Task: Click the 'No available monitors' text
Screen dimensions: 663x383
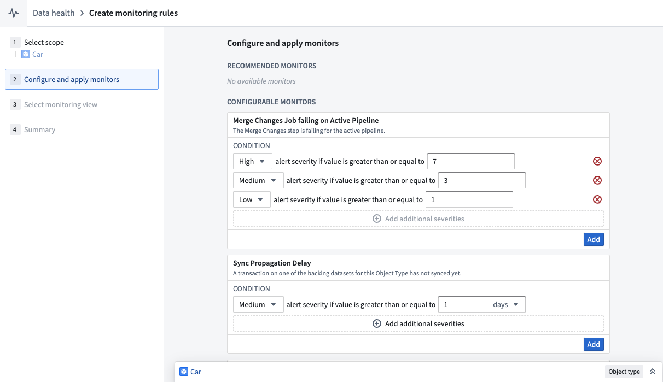Action: click(261, 81)
